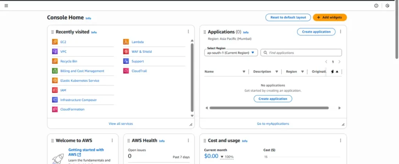Click the Info link beside Cost and usage

click(x=245, y=141)
